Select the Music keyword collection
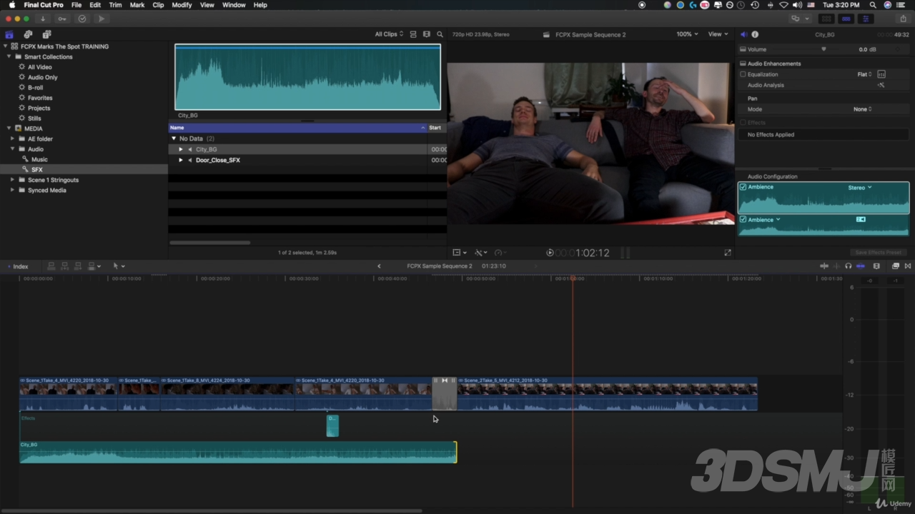This screenshot has height=514, width=915. [39, 159]
